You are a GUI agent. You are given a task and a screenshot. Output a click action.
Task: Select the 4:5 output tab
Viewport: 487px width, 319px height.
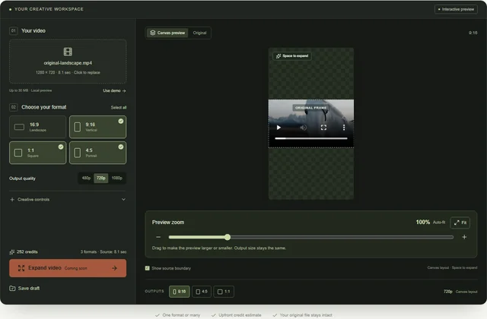(x=201, y=292)
